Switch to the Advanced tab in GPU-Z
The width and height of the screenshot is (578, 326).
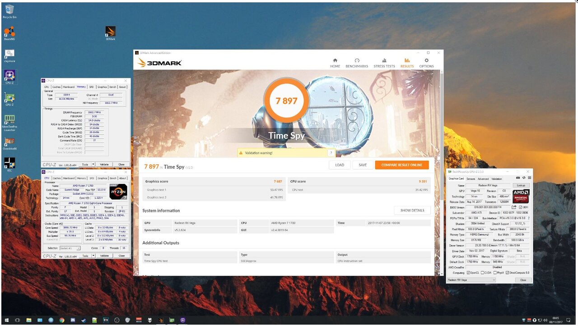point(483,179)
